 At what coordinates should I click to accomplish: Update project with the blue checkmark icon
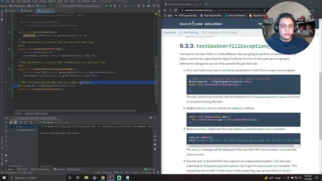[130, 6]
